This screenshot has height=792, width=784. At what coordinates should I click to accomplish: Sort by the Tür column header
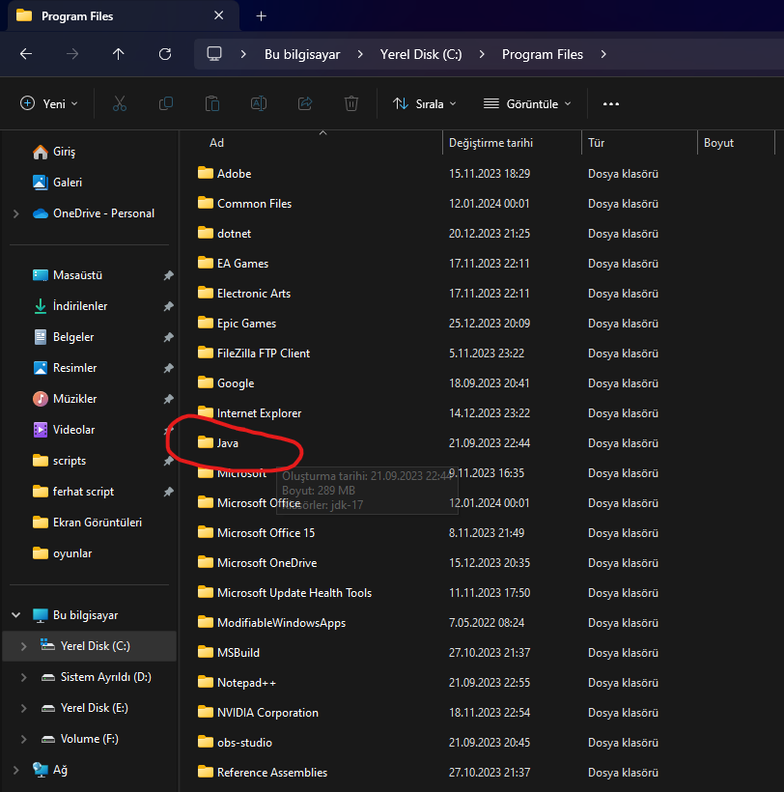click(x=596, y=143)
